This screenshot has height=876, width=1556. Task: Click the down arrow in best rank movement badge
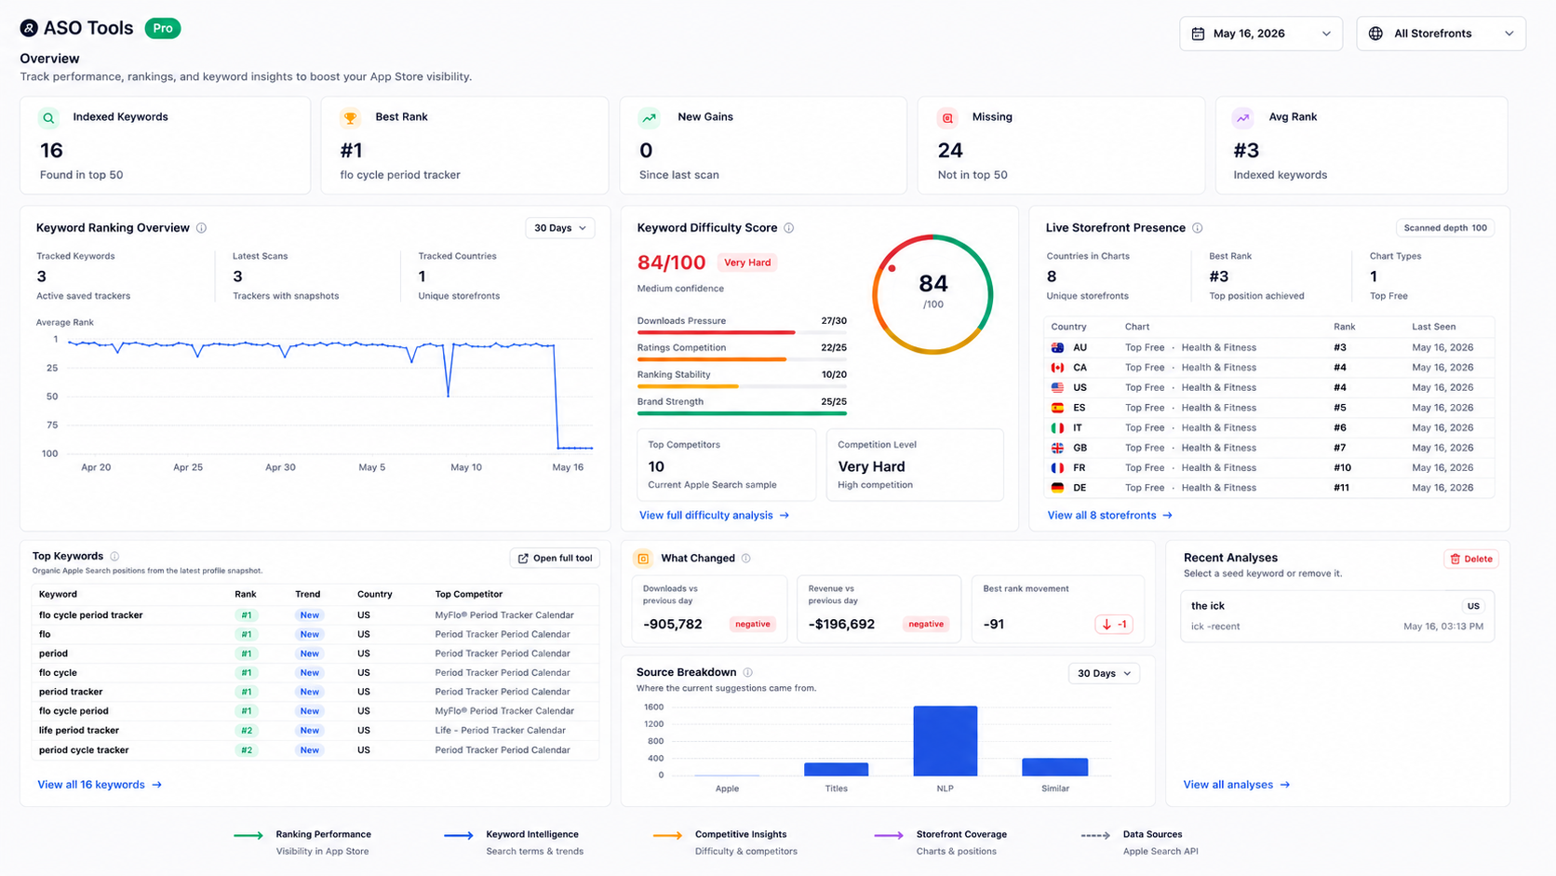1107,625
